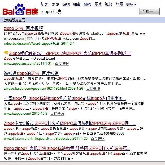165x165 pixels.
Task: Open the Zippo专卖3折起 result title
Action: pos(70,123)
